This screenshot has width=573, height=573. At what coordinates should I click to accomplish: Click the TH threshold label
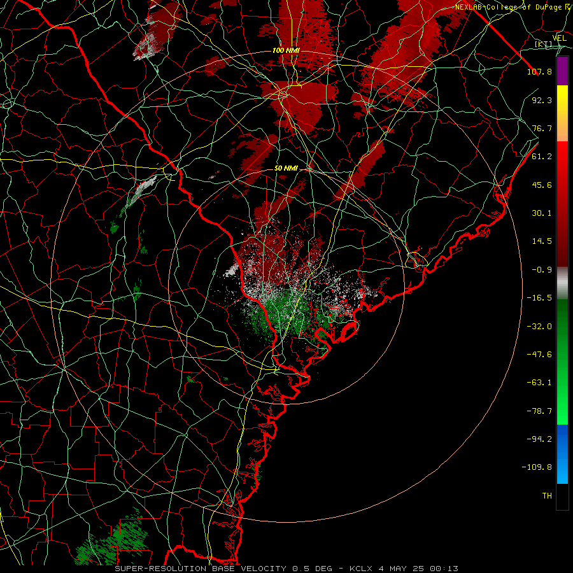click(x=547, y=496)
